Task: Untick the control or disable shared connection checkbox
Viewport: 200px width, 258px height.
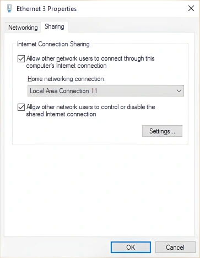Action: [x=21, y=107]
